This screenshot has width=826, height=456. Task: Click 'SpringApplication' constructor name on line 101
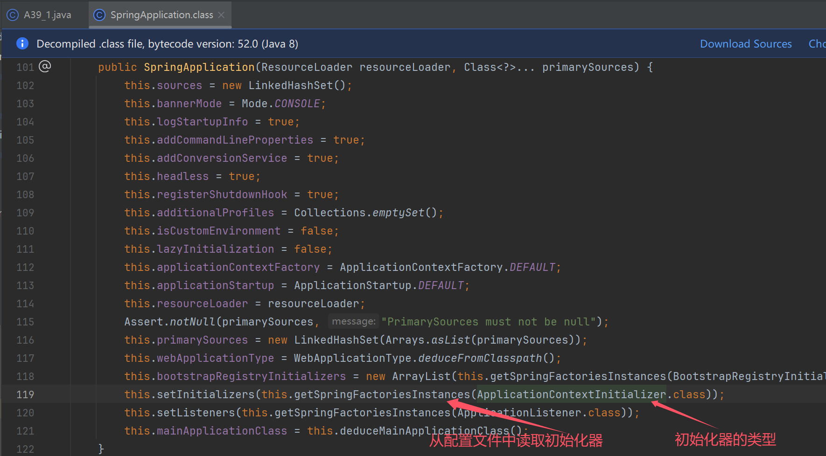(x=199, y=67)
